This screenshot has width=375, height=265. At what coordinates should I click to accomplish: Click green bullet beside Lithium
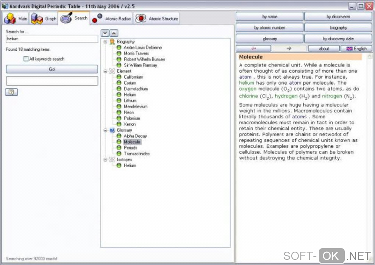coord(119,100)
